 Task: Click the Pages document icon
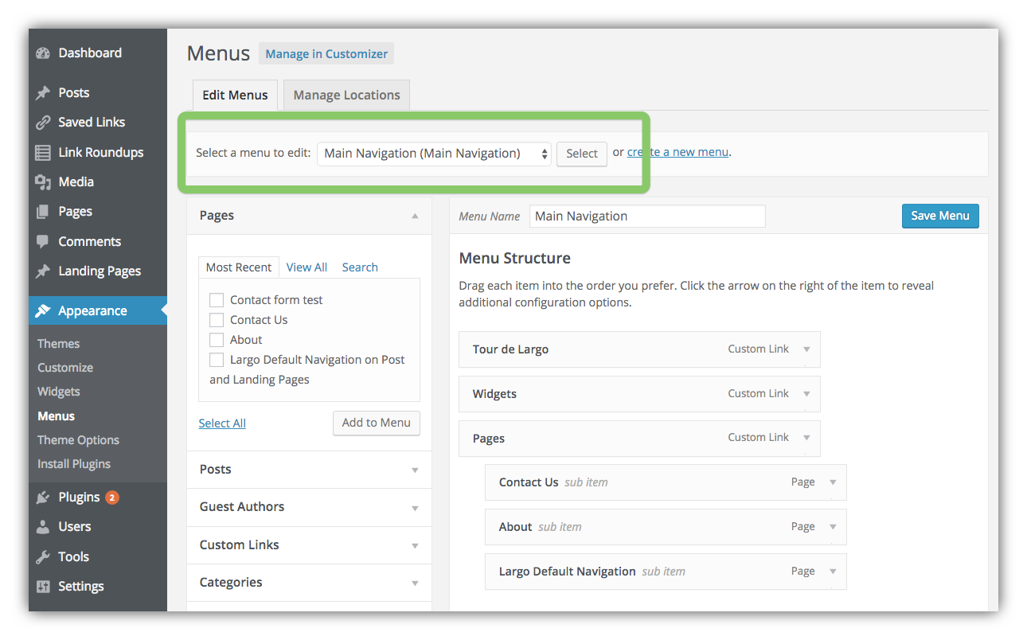click(x=43, y=212)
